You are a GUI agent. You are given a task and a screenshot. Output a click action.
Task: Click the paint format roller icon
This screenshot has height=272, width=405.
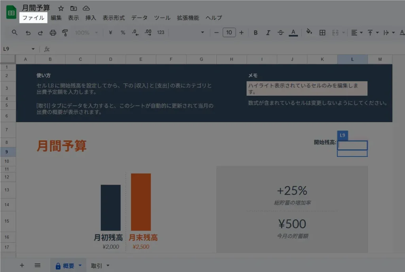(65, 32)
